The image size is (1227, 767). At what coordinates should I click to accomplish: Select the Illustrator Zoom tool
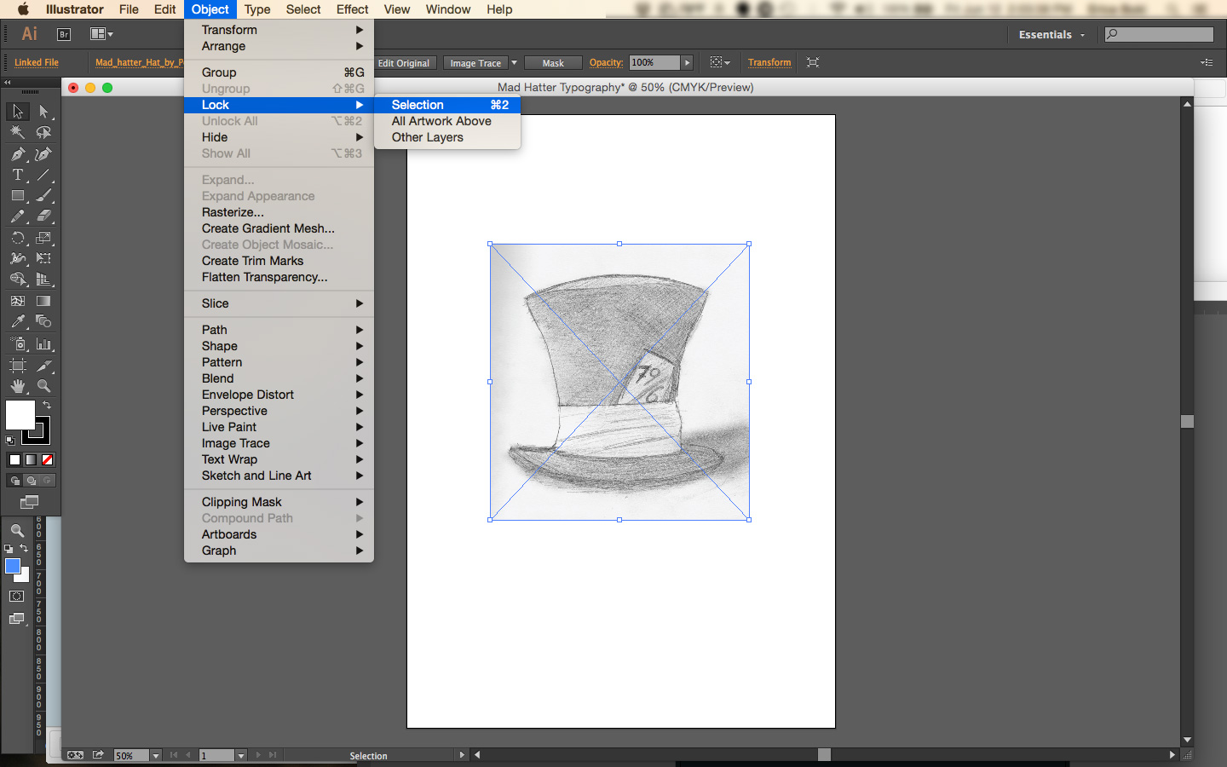tap(43, 386)
